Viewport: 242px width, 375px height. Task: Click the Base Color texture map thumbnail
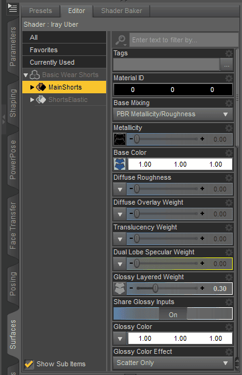tap(120, 164)
